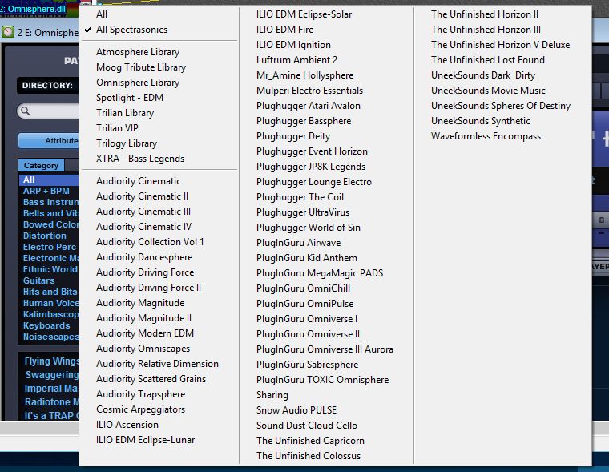Pick UneekSounds Spheres Of Destiny
The width and height of the screenshot is (609, 472).
(501, 106)
